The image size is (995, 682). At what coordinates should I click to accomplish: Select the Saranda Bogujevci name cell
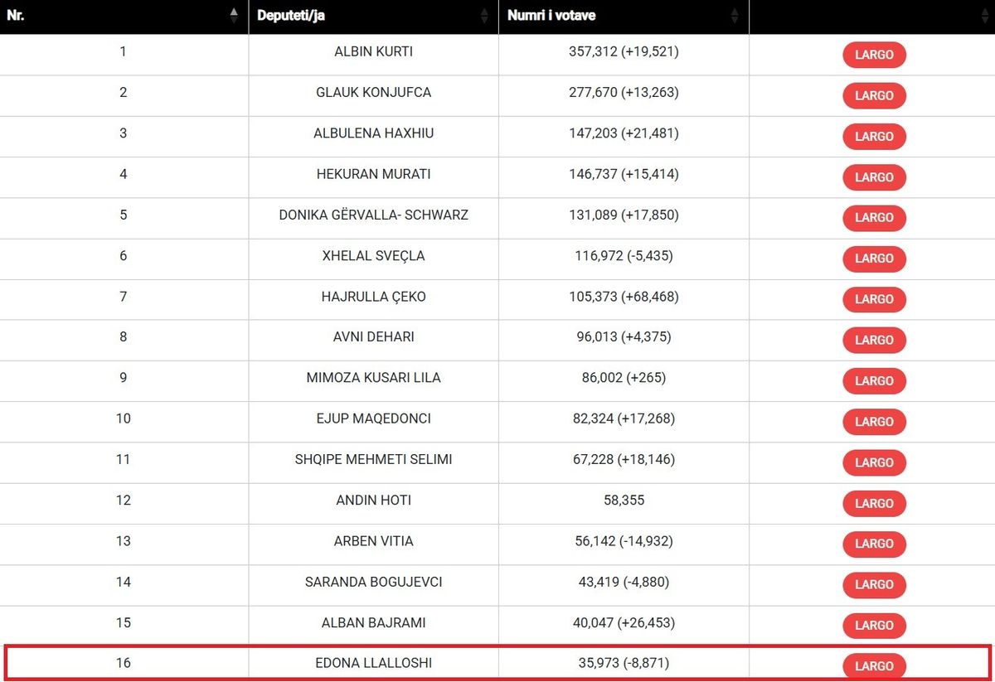pos(373,582)
